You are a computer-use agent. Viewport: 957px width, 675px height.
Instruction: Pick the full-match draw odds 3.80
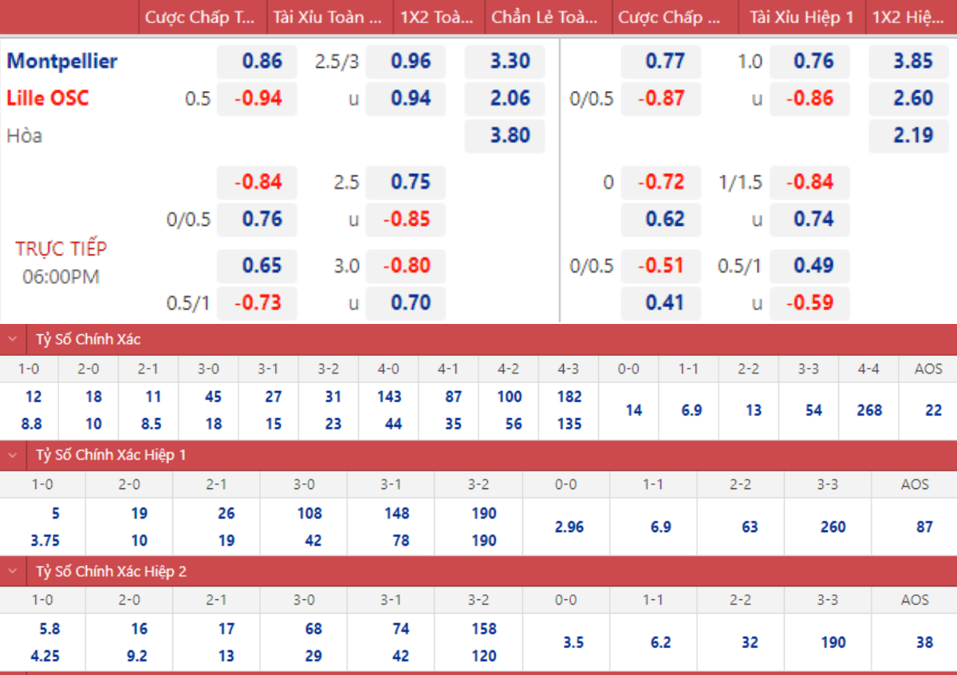505,136
